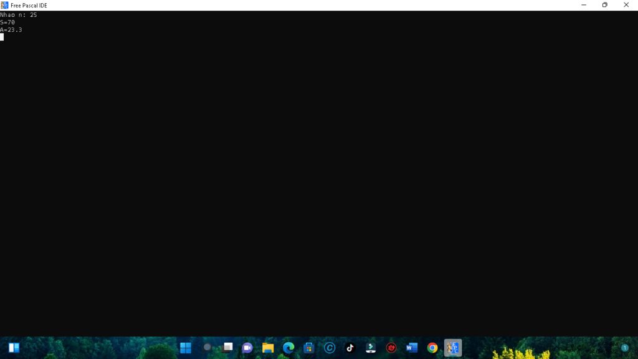Launch Microsoft Word from taskbar

412,348
